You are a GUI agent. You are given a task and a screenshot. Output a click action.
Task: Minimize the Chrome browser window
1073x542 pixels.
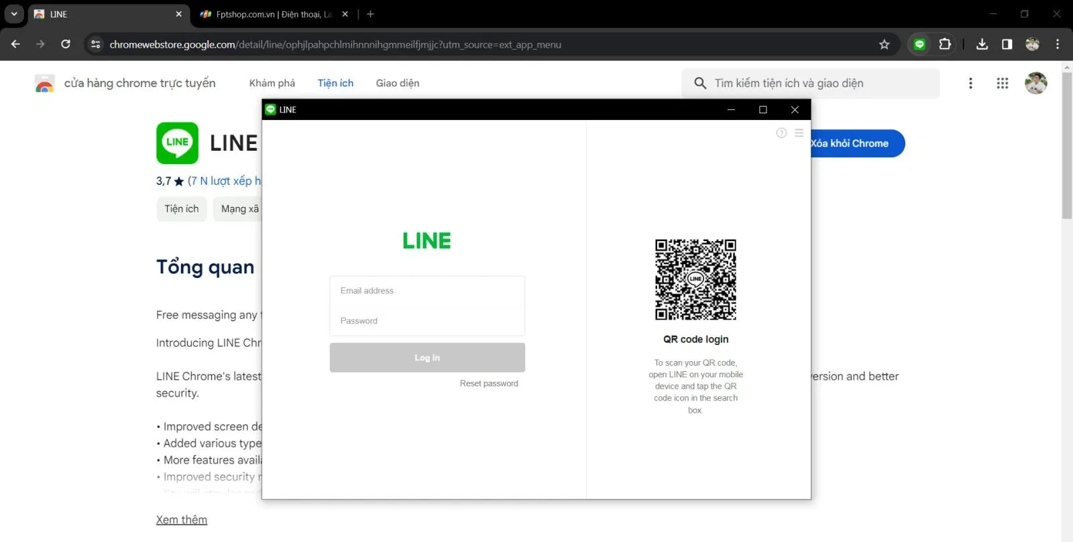click(x=993, y=14)
